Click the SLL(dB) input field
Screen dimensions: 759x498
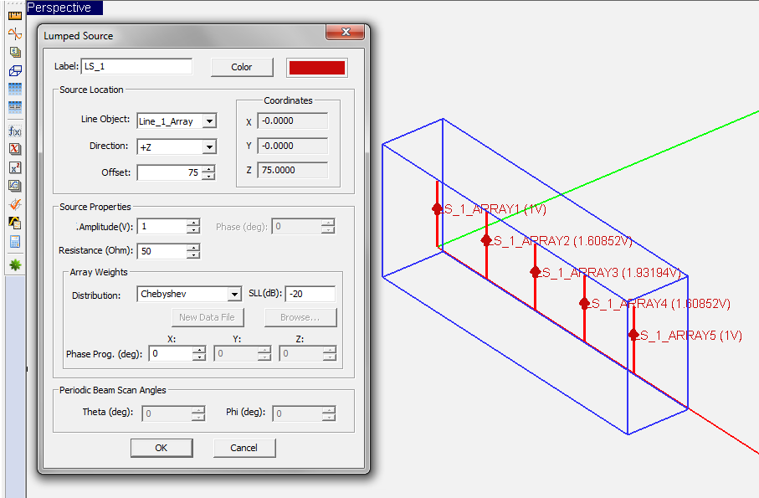click(310, 294)
